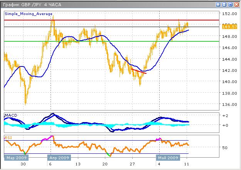Click the Апр 2009 month marker
This screenshot has width=241, height=170.
(59, 158)
